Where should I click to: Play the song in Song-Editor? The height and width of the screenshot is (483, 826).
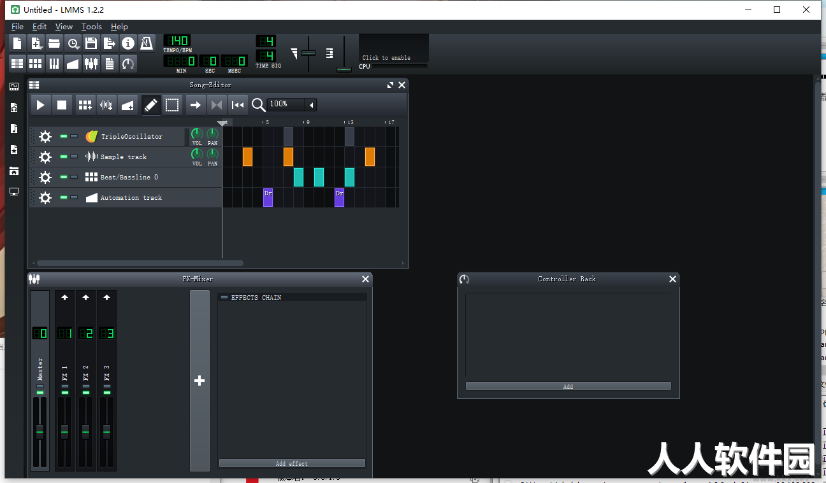(x=40, y=105)
